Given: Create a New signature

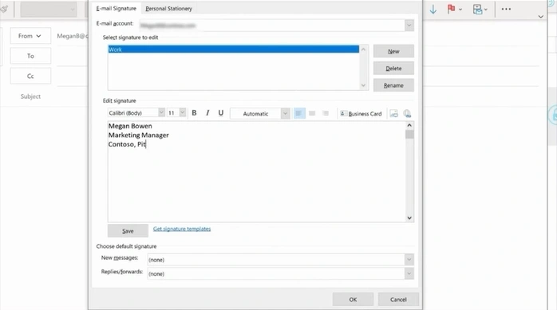Looking at the screenshot, I should (393, 51).
